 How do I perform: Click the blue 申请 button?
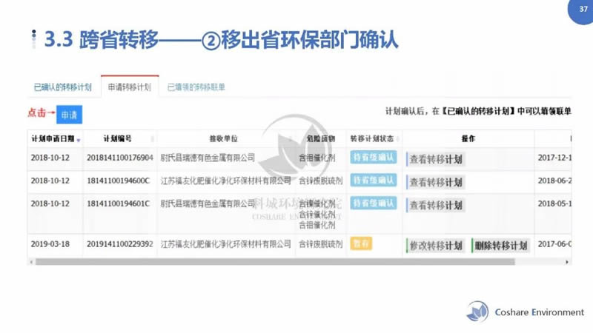pos(69,115)
